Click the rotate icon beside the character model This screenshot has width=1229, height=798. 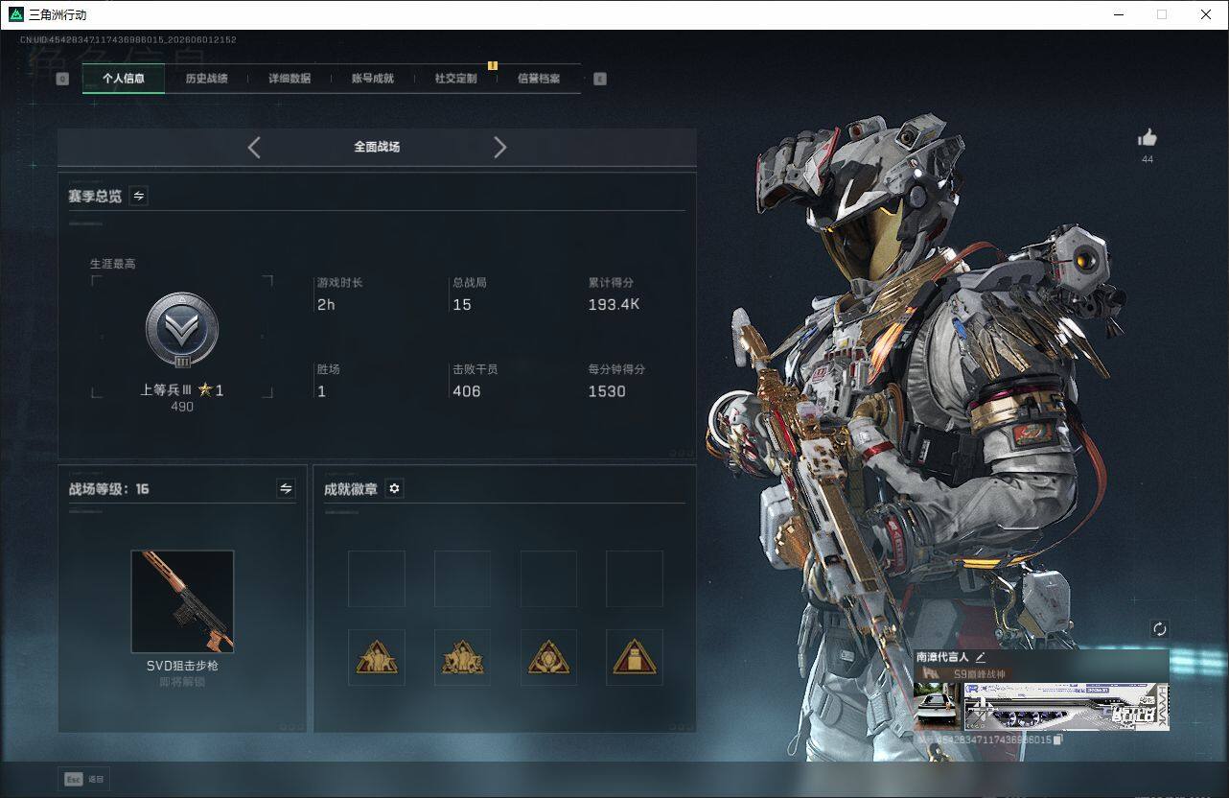pos(1160,629)
